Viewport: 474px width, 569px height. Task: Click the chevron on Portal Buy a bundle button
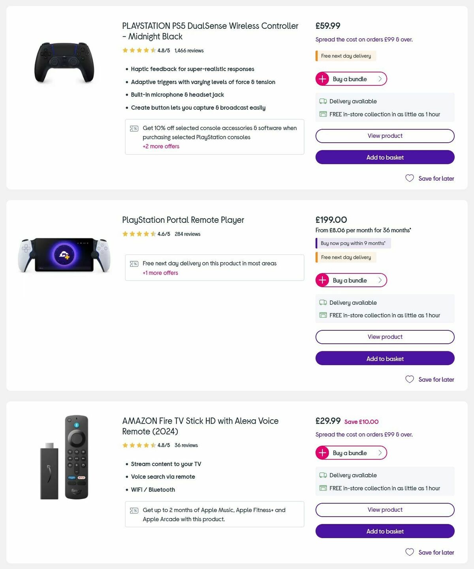pos(380,280)
